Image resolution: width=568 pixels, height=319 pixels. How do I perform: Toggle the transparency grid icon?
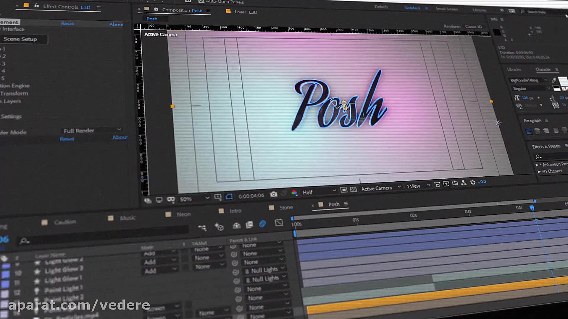[x=353, y=189]
